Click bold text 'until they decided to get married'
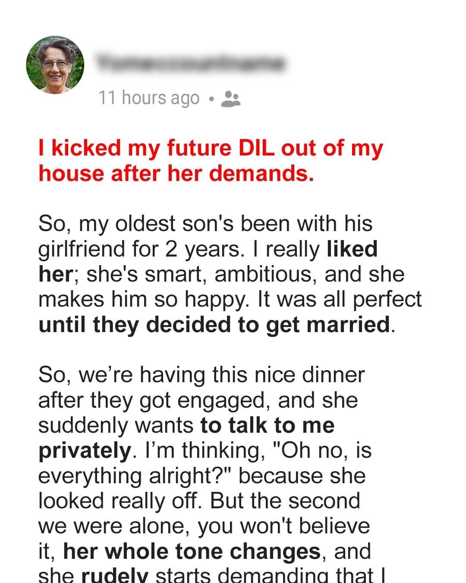466x583 pixels. (x=214, y=324)
